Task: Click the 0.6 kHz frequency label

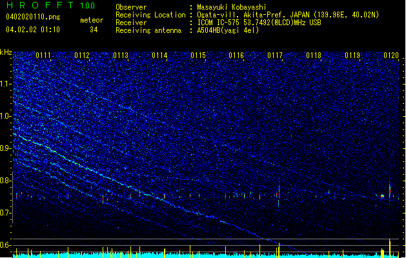Action: (x=5, y=245)
